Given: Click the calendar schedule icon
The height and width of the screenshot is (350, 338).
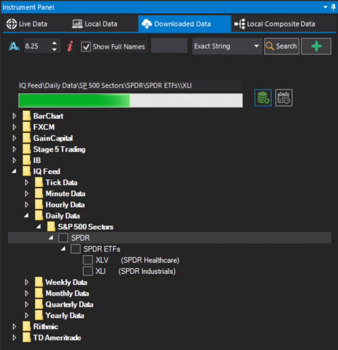Looking at the screenshot, I should coord(284,98).
